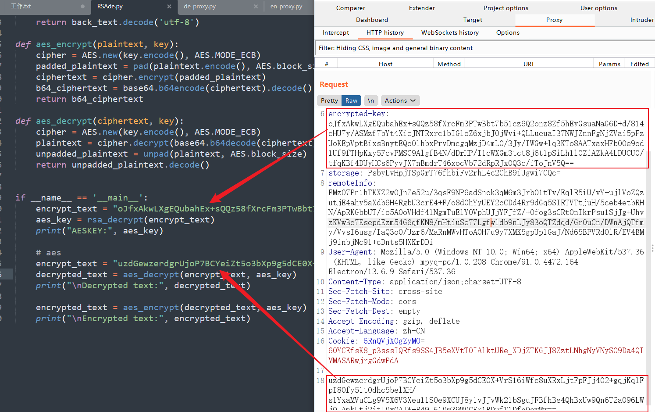
Task: Open the Extender tool
Action: (421, 7)
